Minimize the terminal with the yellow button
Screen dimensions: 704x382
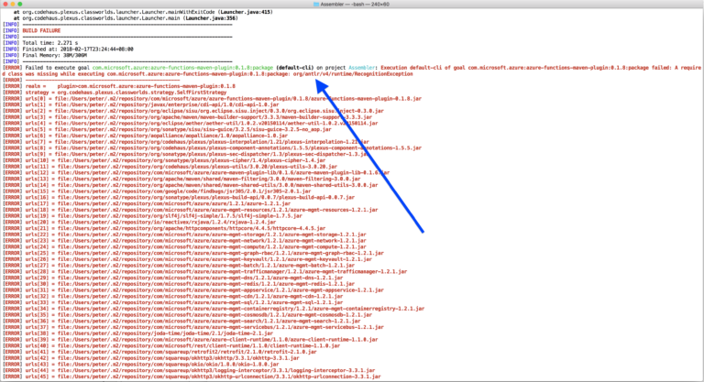click(13, 4)
